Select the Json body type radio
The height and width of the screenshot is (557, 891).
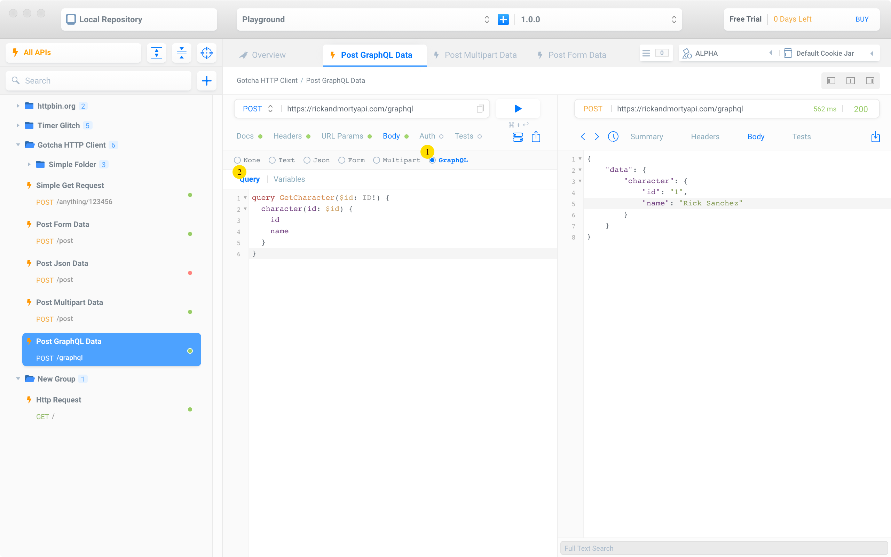(x=307, y=160)
